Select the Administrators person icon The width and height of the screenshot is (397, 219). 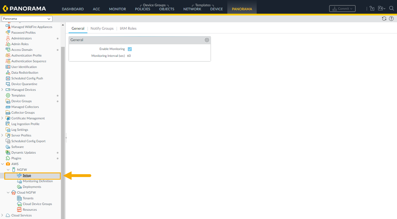pos(8,38)
